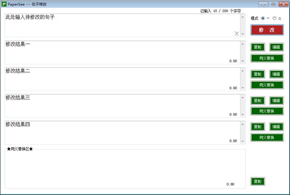Click scroll up arrow in 修改结果二 box
Image resolution: width=290 pixels, height=195 pixels.
pos(243,71)
